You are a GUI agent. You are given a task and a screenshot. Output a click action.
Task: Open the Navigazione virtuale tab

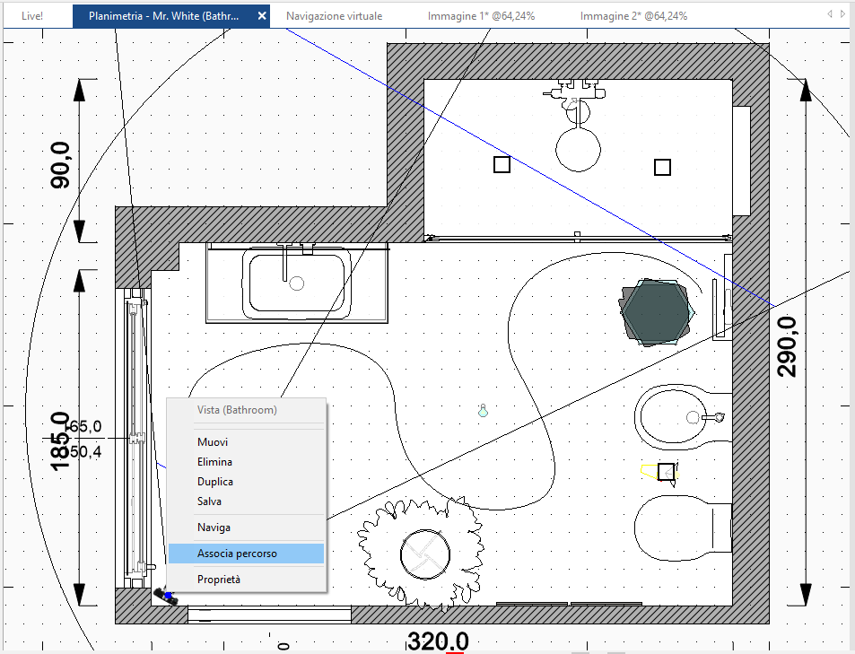335,16
